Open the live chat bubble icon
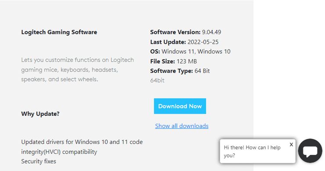 (x=310, y=151)
